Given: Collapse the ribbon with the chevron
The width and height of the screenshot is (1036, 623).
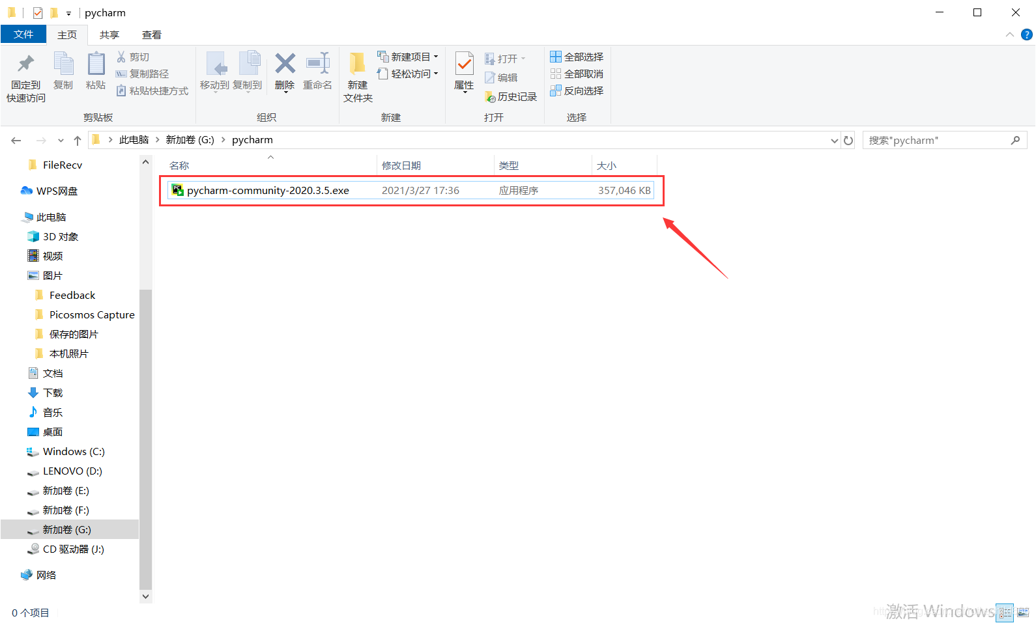Looking at the screenshot, I should (1010, 35).
